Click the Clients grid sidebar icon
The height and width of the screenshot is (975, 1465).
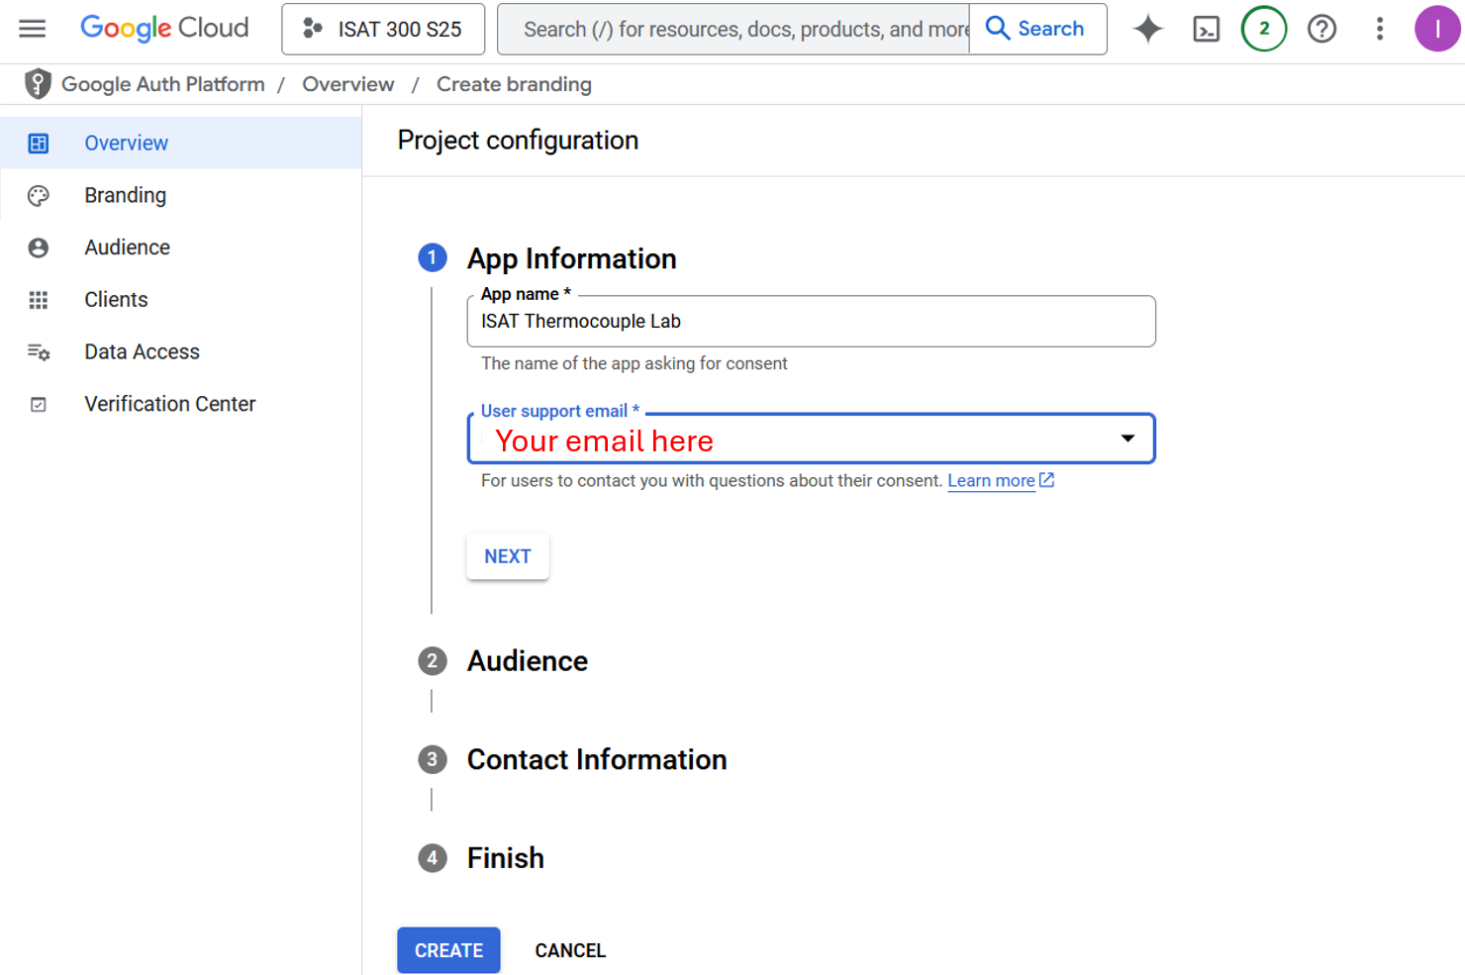tap(39, 300)
